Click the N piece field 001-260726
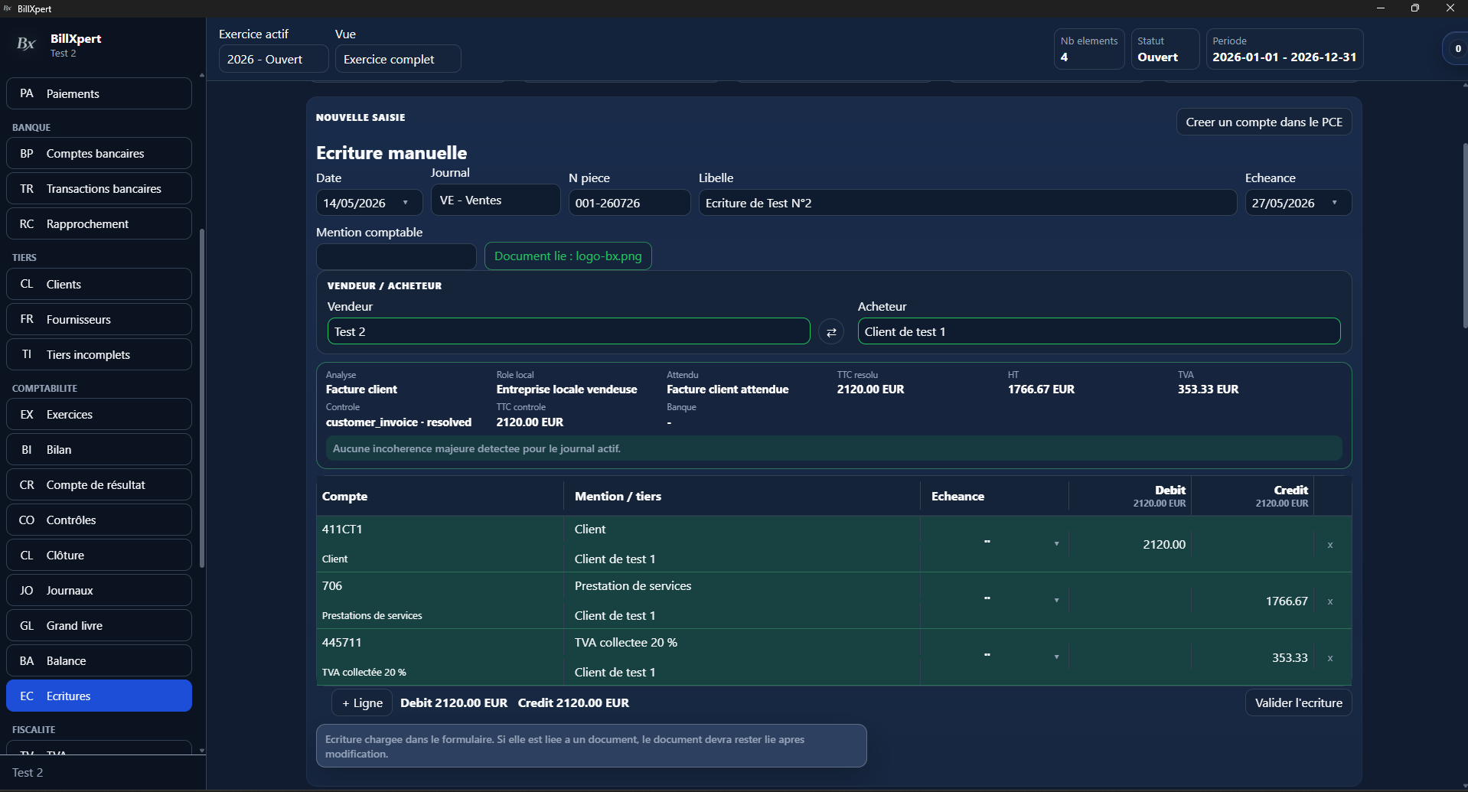 629,203
